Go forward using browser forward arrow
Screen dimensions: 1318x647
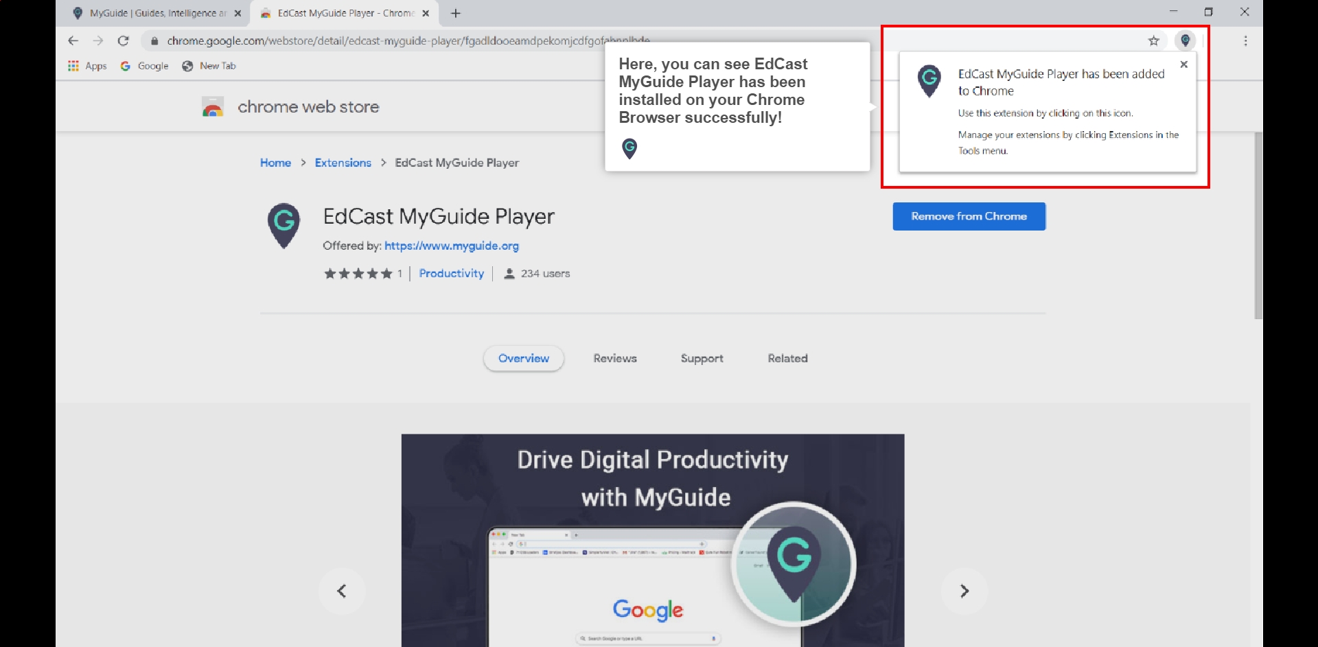[98, 41]
